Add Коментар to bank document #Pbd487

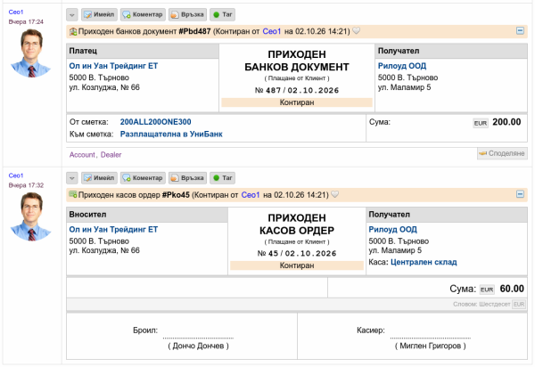pos(143,14)
